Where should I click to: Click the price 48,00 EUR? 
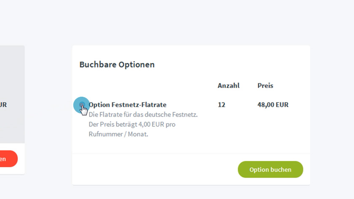pos(273,105)
